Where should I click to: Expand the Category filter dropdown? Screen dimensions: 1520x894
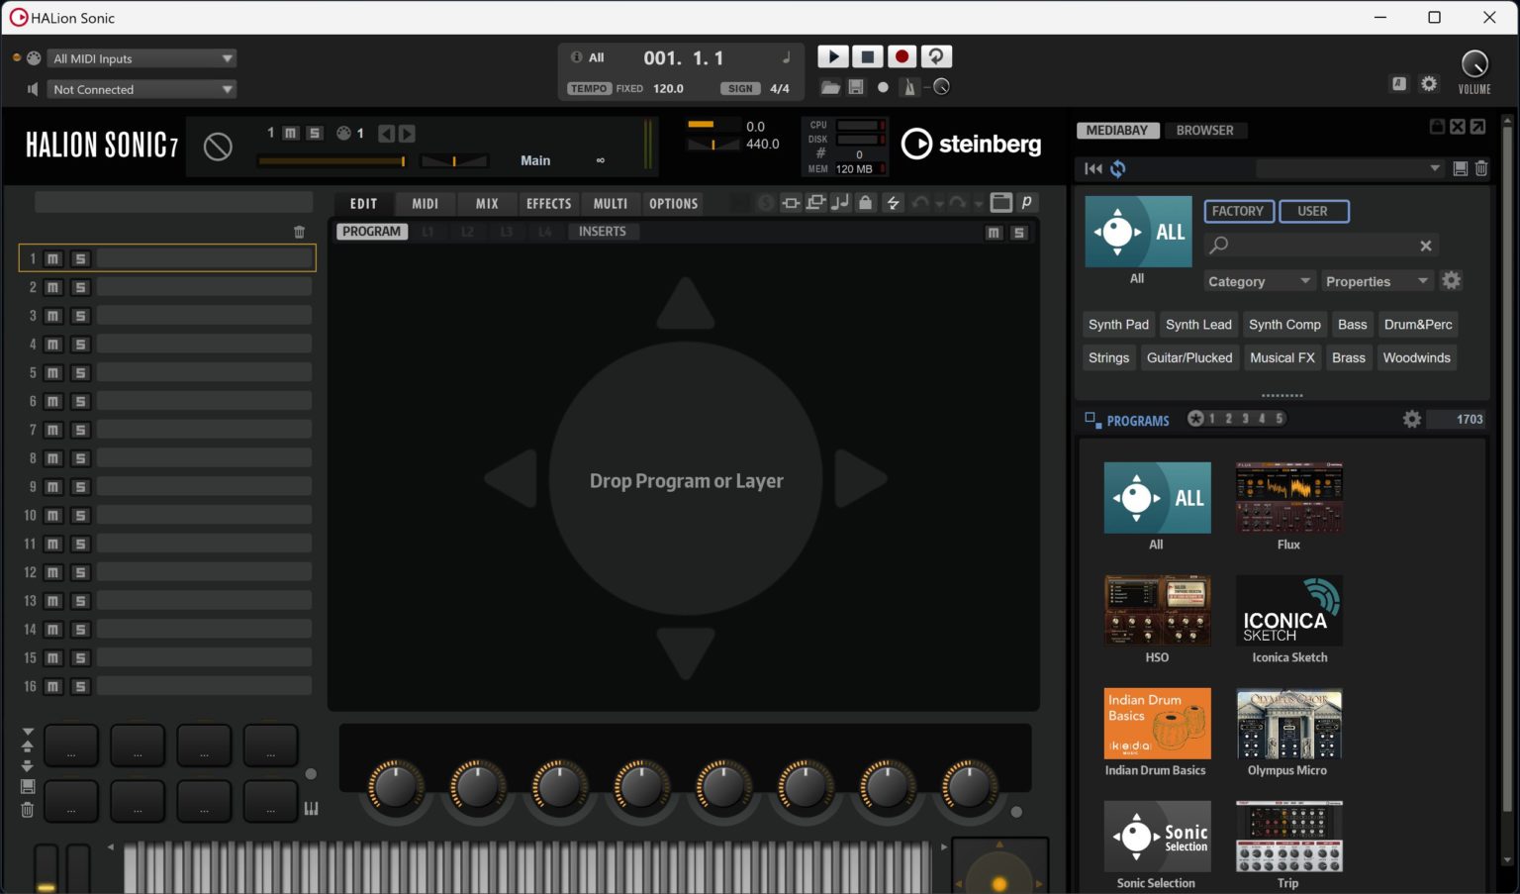click(x=1258, y=281)
